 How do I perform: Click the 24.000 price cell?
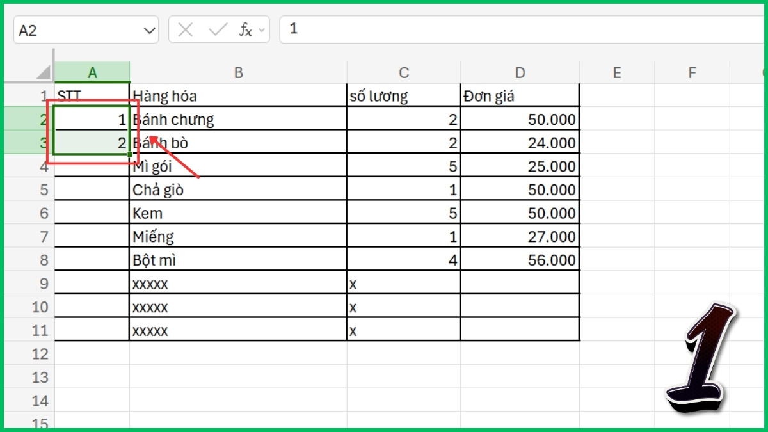(x=520, y=143)
